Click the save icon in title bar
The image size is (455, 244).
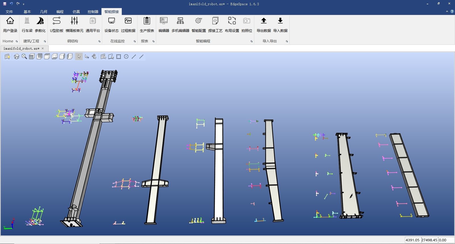pyautogui.click(x=5, y=4)
